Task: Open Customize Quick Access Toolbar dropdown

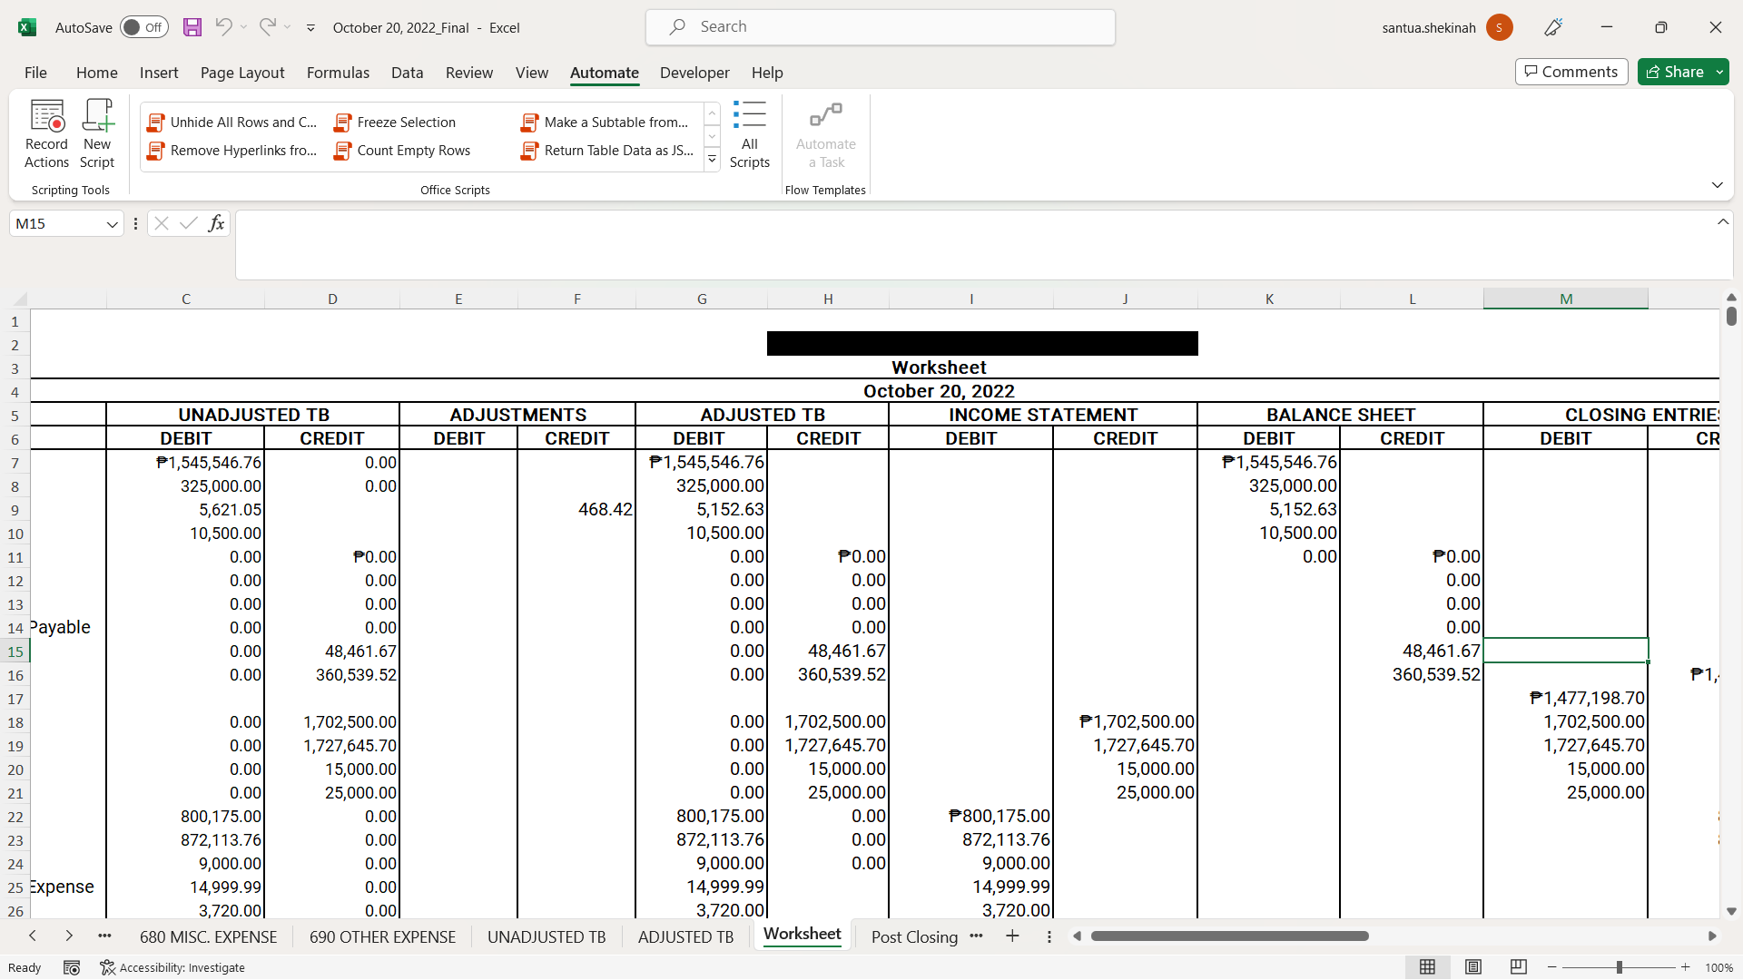Action: pyautogui.click(x=310, y=28)
